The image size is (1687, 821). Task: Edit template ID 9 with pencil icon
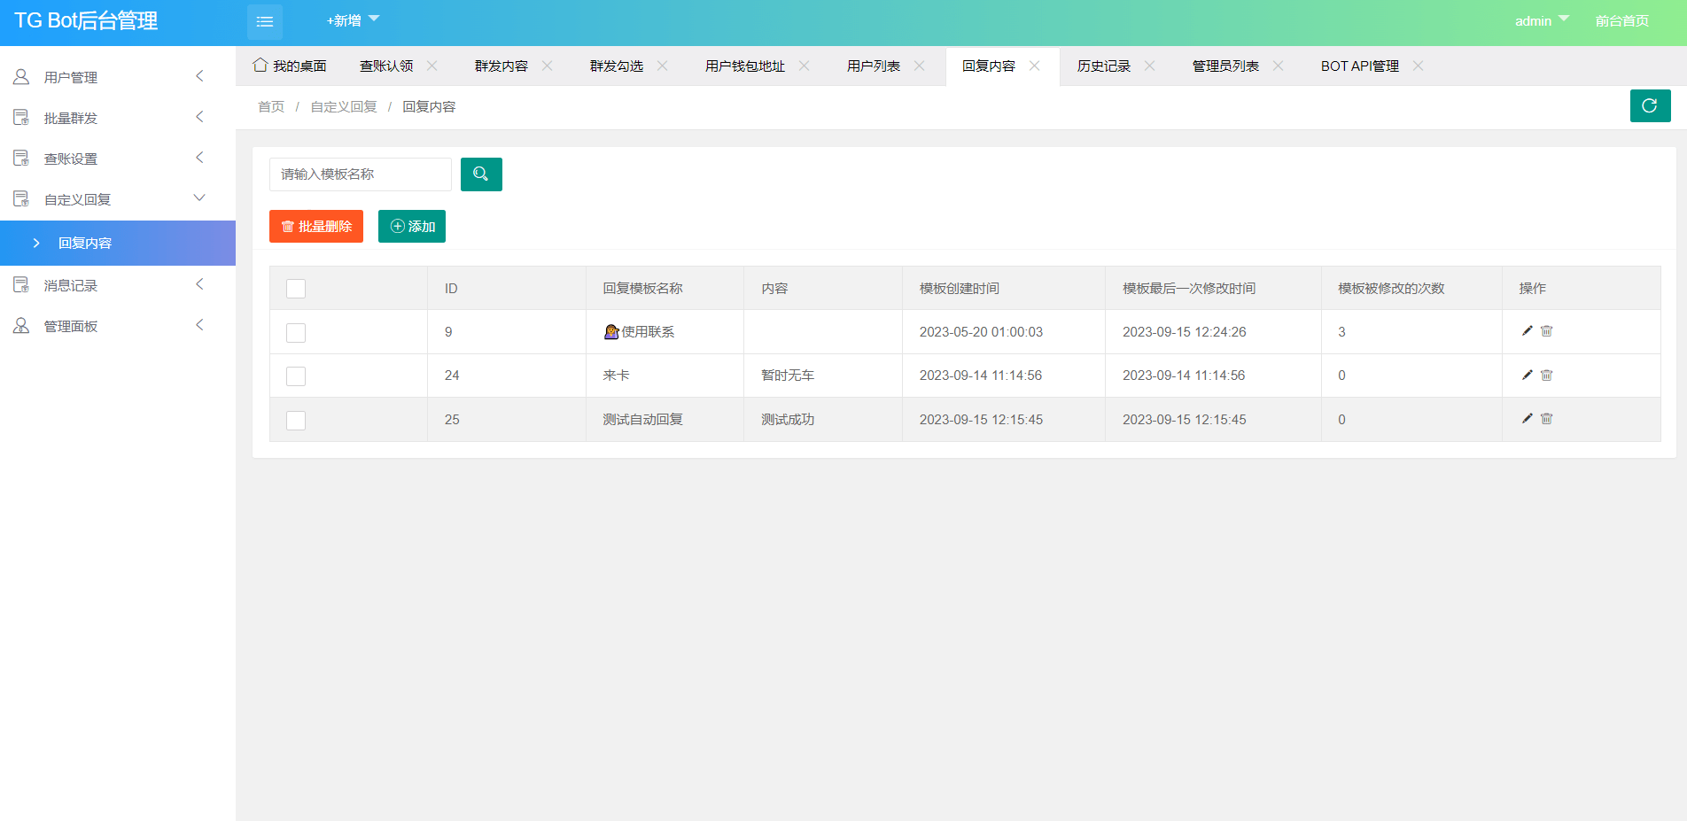tap(1527, 331)
